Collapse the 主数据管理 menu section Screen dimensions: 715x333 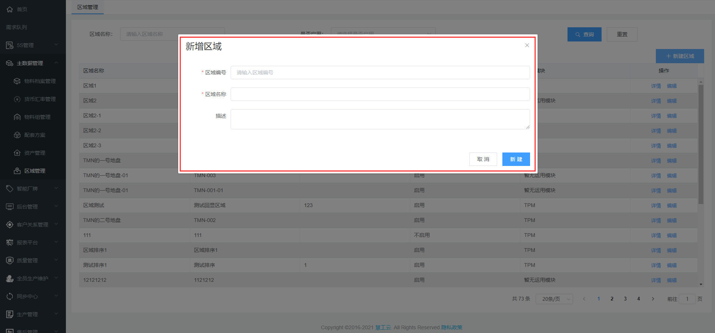click(x=56, y=63)
